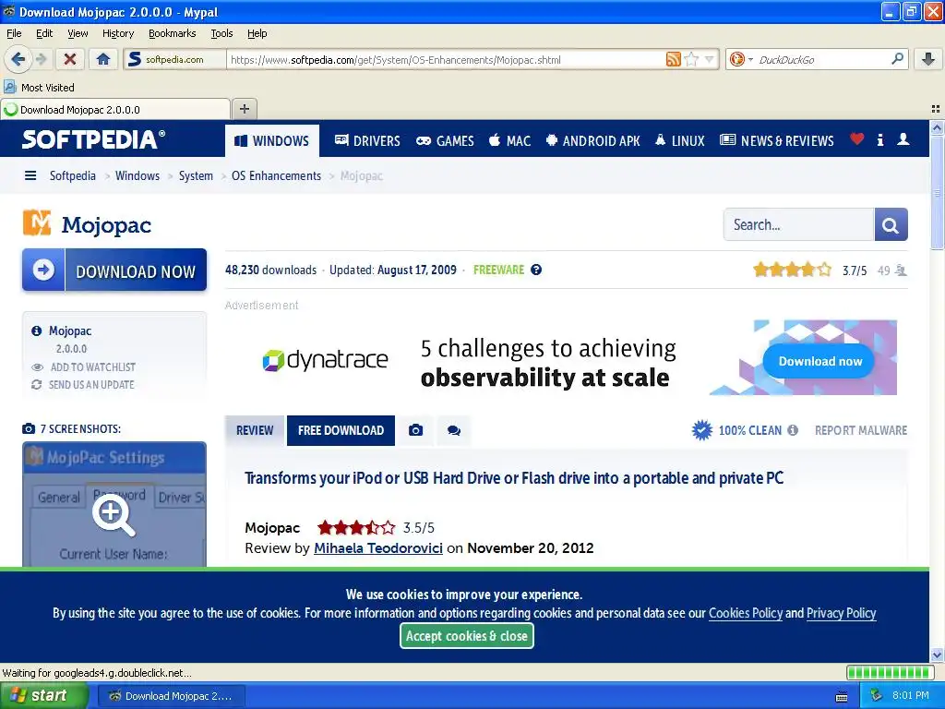This screenshot has height=709, width=945.
Task: Follow the System breadcrumb link
Action: pos(196,175)
